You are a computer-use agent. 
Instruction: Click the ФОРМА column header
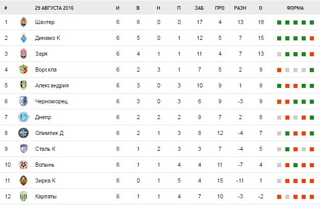point(295,8)
